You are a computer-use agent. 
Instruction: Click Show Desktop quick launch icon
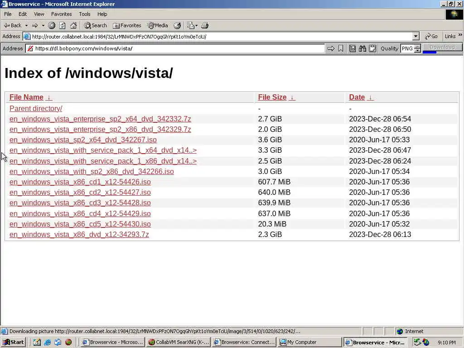click(37, 342)
